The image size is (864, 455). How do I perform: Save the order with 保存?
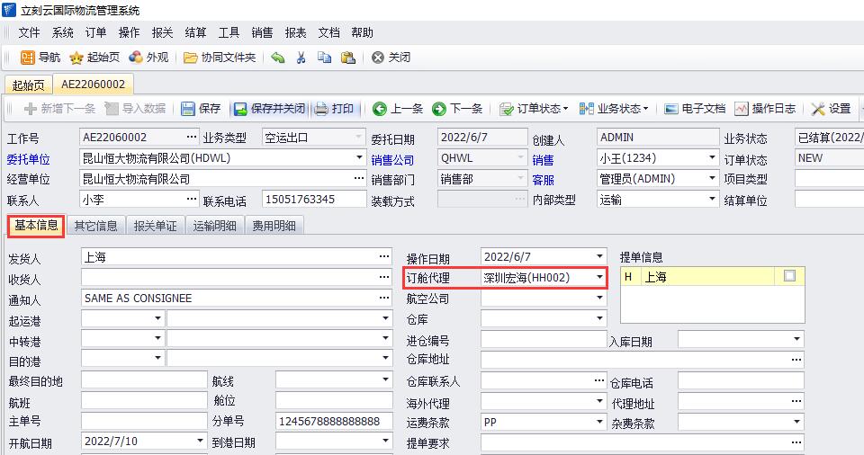click(201, 109)
